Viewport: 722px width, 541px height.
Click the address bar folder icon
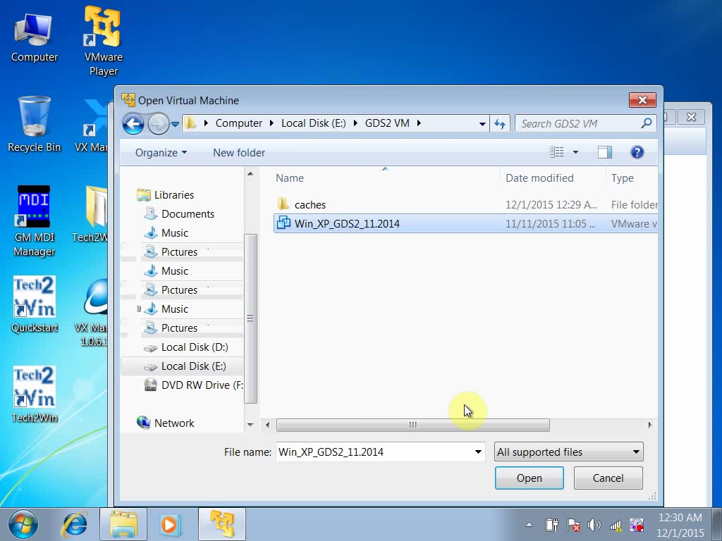pos(190,123)
